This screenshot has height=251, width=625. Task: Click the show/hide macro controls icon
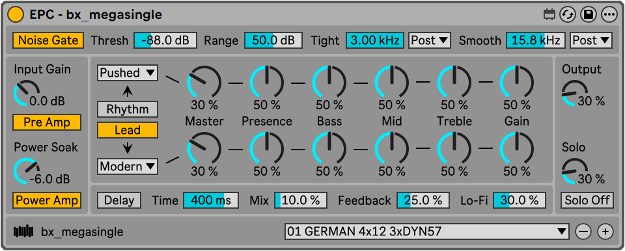(549, 15)
